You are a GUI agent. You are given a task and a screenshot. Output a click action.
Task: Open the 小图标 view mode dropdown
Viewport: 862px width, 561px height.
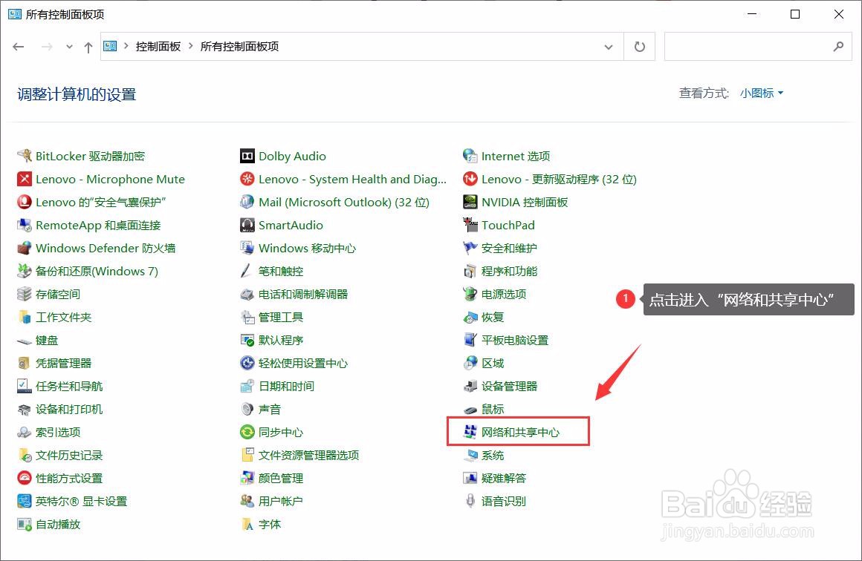tap(759, 93)
